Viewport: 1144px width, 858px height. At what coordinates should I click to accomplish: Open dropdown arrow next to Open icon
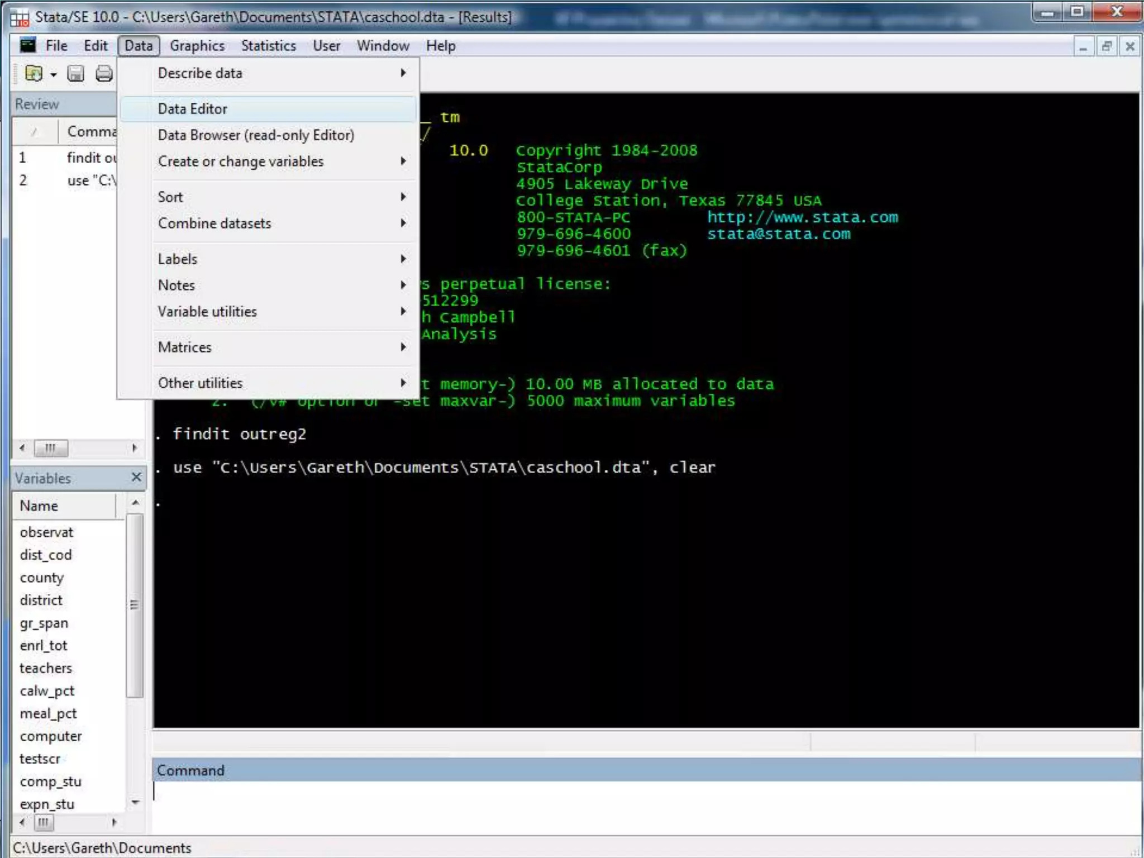tap(54, 74)
